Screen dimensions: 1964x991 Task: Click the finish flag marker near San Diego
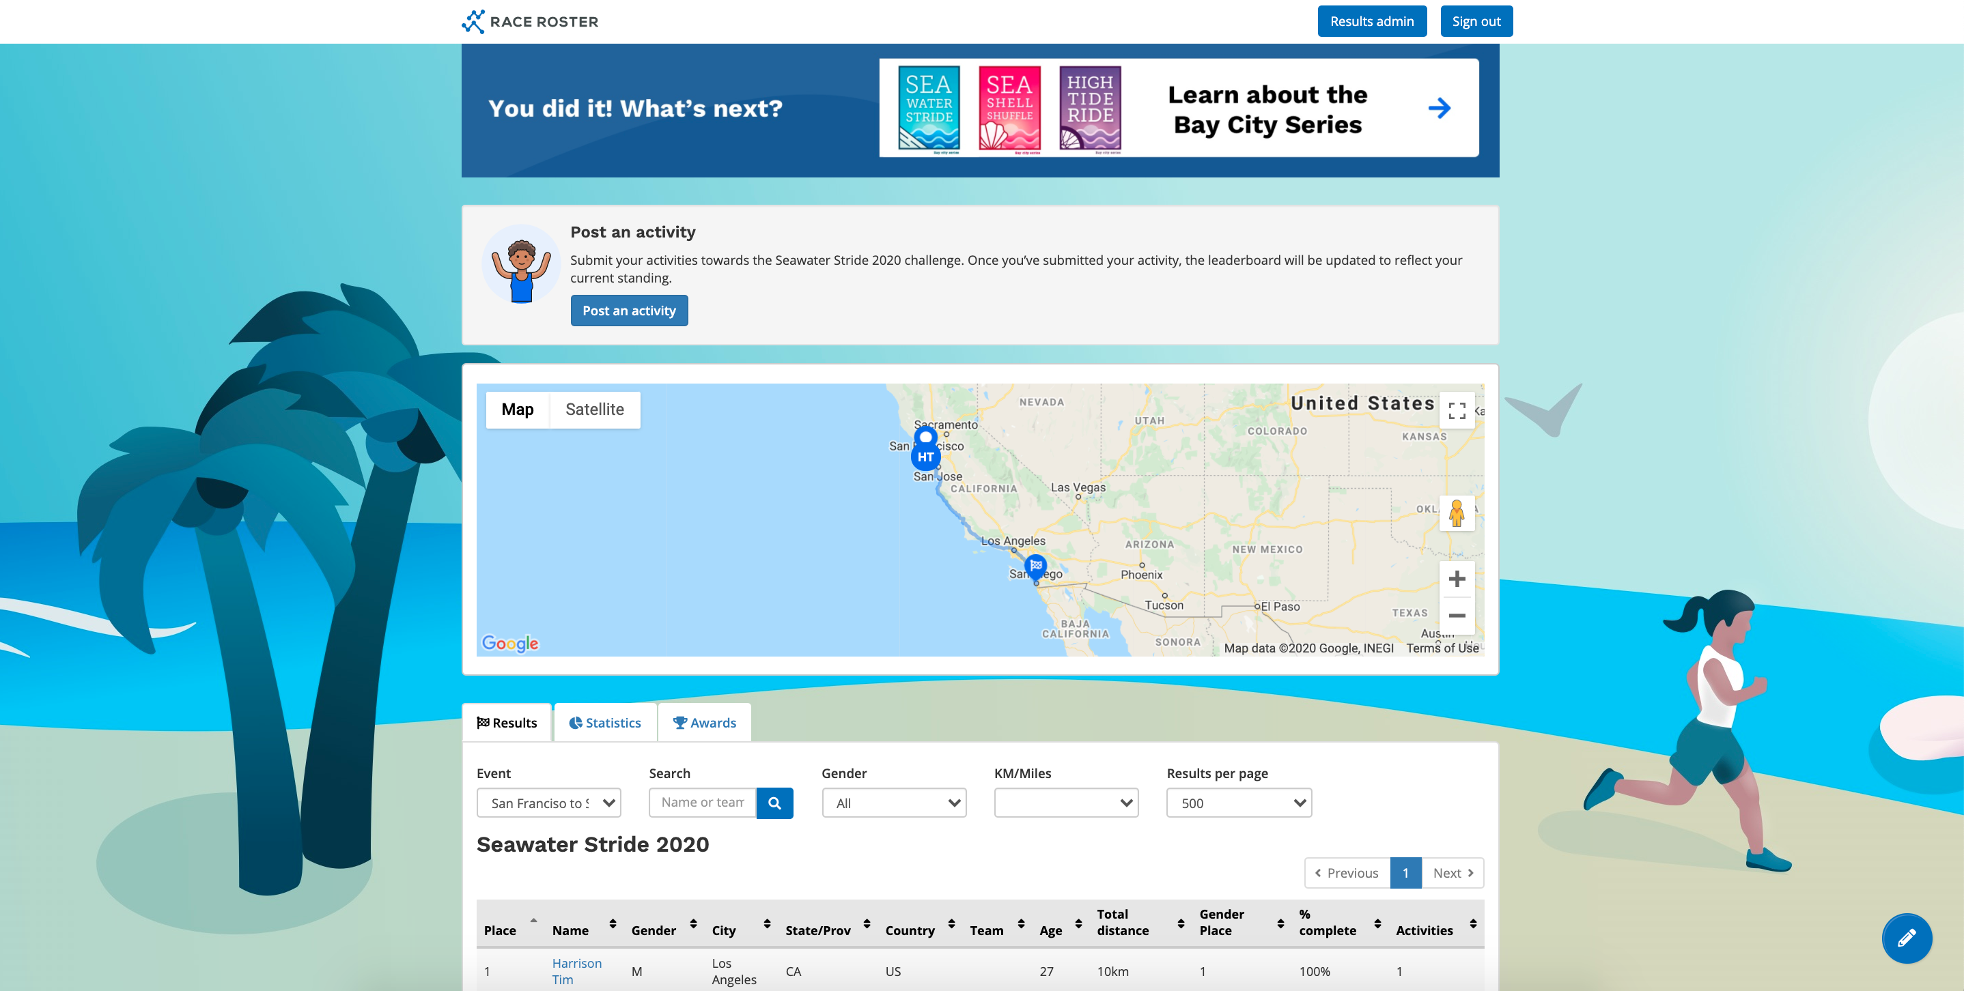tap(1035, 566)
